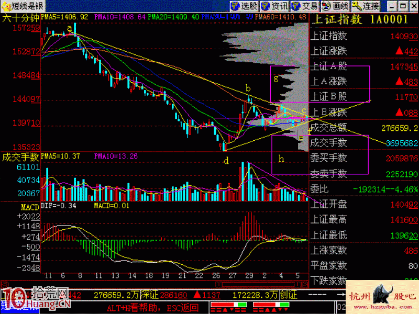Click volume indicator PMA5=10.37
The height and width of the screenshot is (314, 419).
click(60, 156)
